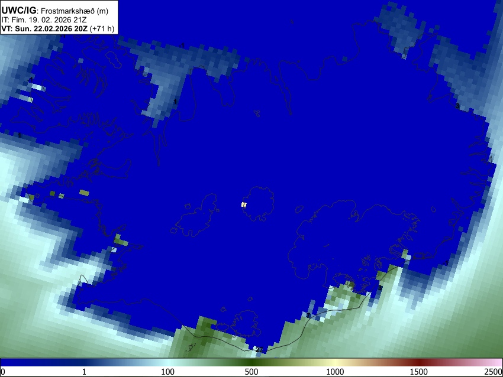Click the UWC/IG Frostmarkshæð (m) title text
This screenshot has height=377, width=503.
tap(55, 11)
